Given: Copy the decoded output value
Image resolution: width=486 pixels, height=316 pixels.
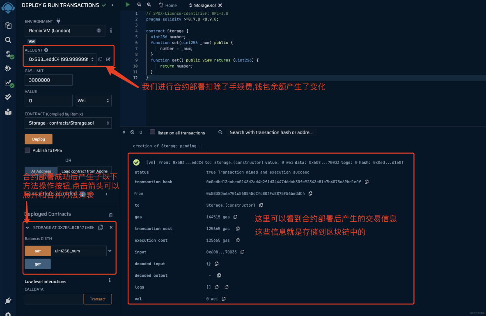Looking at the screenshot, I should (219, 275).
